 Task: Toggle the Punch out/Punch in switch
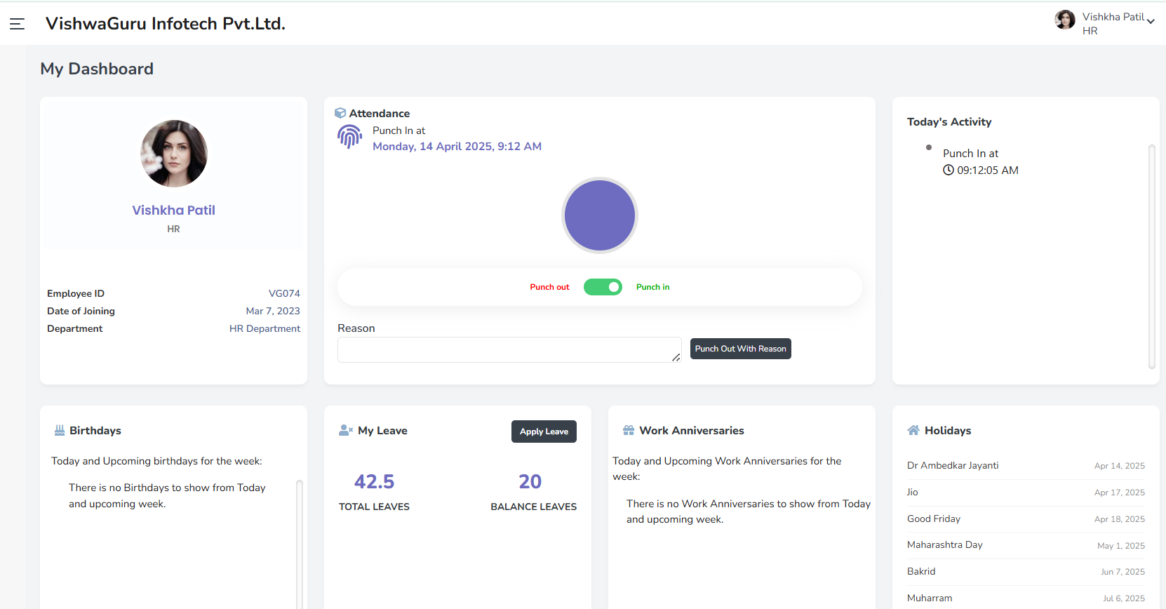603,287
